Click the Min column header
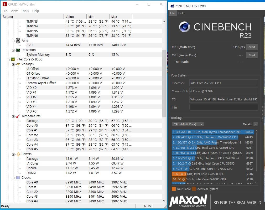Image resolution: width=265 pixels, height=210 pixels. 98,17
